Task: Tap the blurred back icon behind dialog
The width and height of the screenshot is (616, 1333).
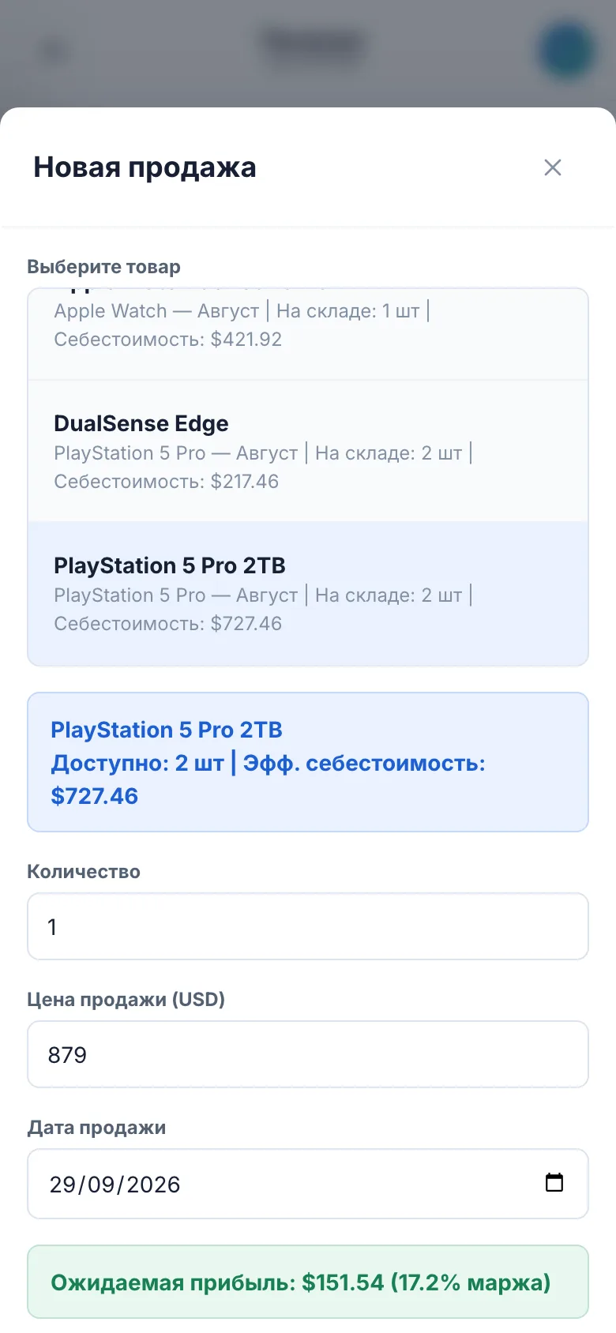Action: (52, 51)
